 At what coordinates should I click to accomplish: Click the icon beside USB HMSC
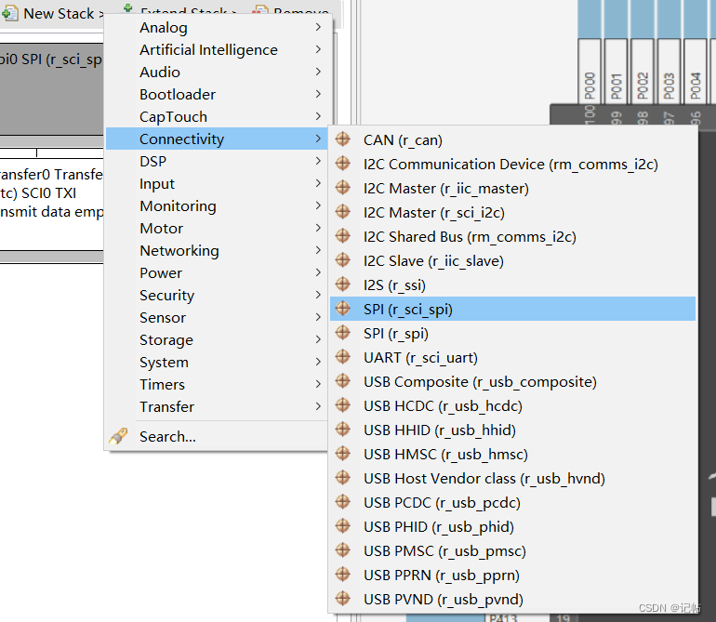pos(342,454)
